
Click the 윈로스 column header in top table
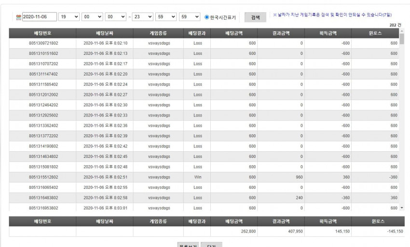click(375, 33)
